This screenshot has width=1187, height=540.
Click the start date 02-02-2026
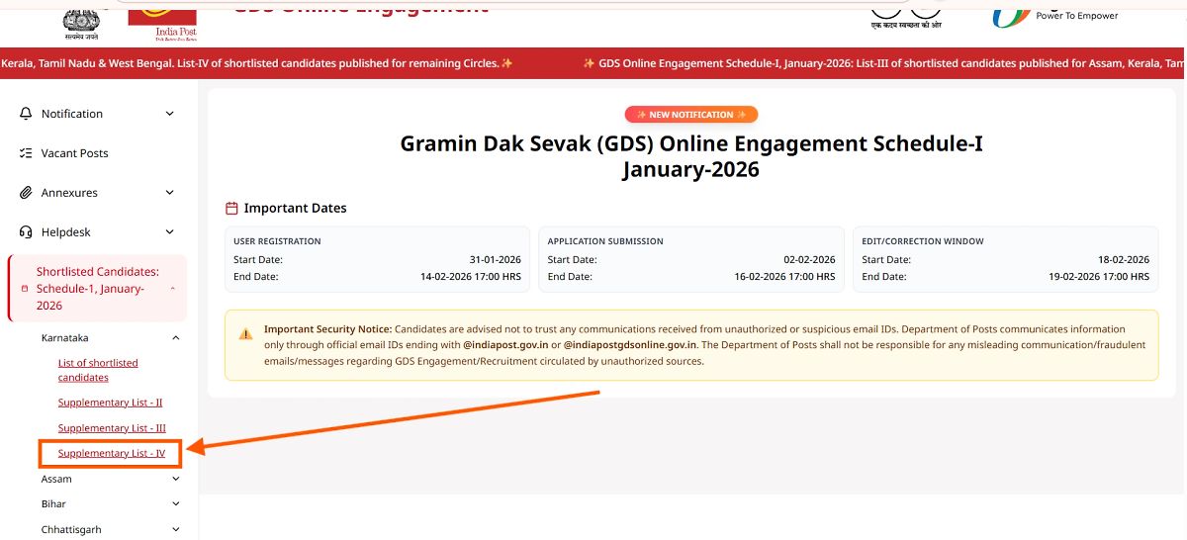(x=809, y=260)
